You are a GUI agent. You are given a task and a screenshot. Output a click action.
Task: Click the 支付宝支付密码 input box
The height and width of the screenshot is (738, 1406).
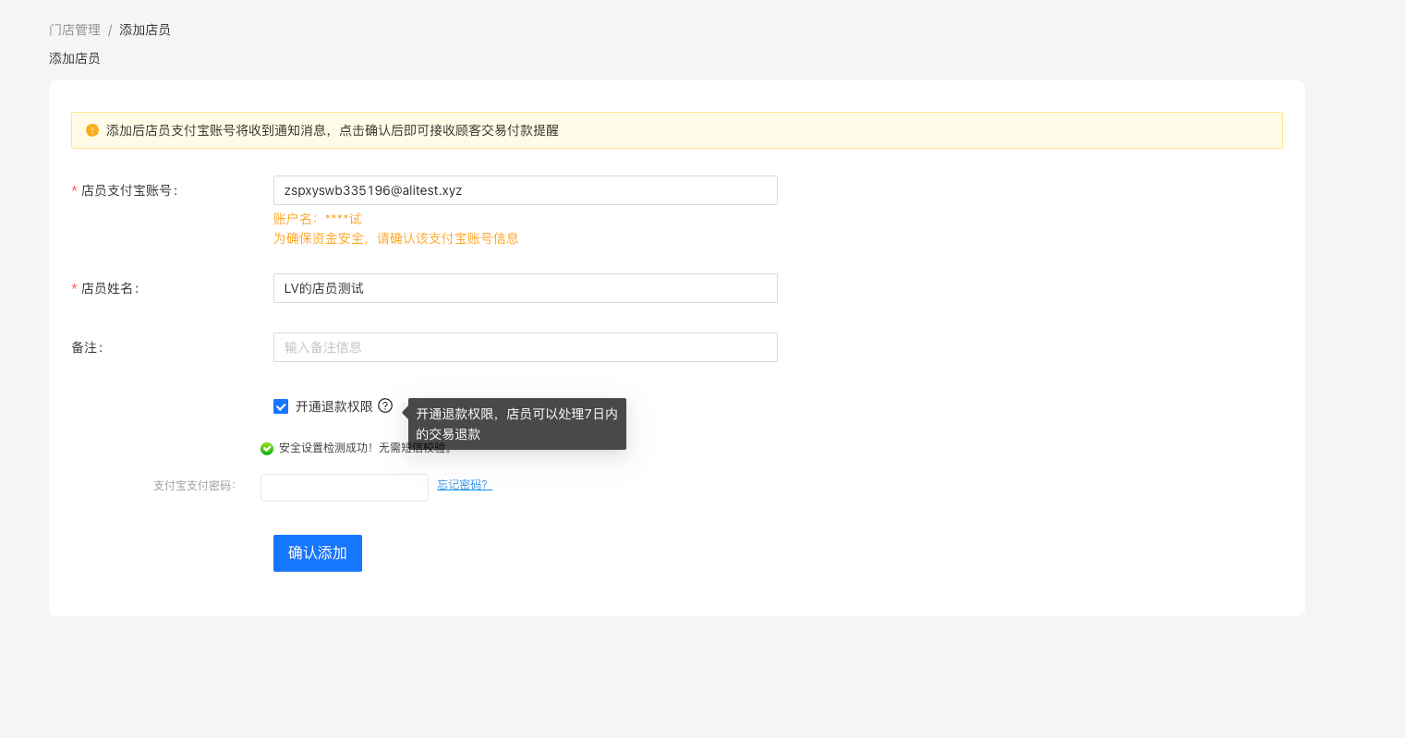pyautogui.click(x=345, y=488)
